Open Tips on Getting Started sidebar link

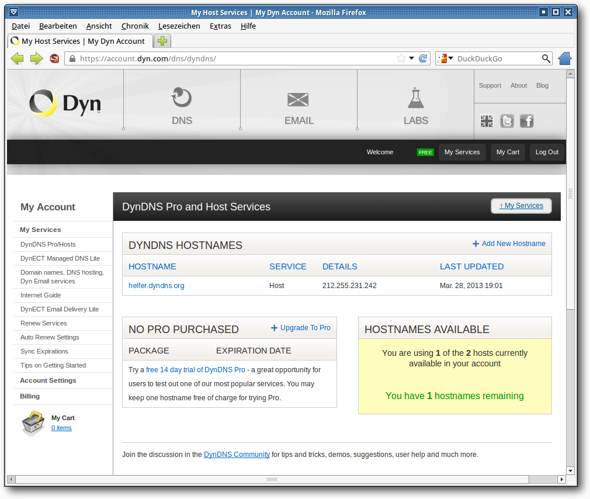(x=53, y=365)
